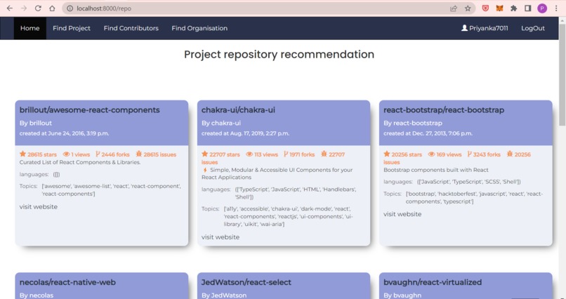Click 'Curated List of React Components' description
The image size is (566, 299).
point(80,162)
